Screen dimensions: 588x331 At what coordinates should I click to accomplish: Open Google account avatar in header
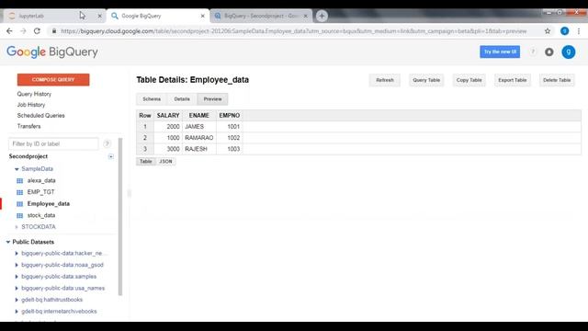click(569, 51)
